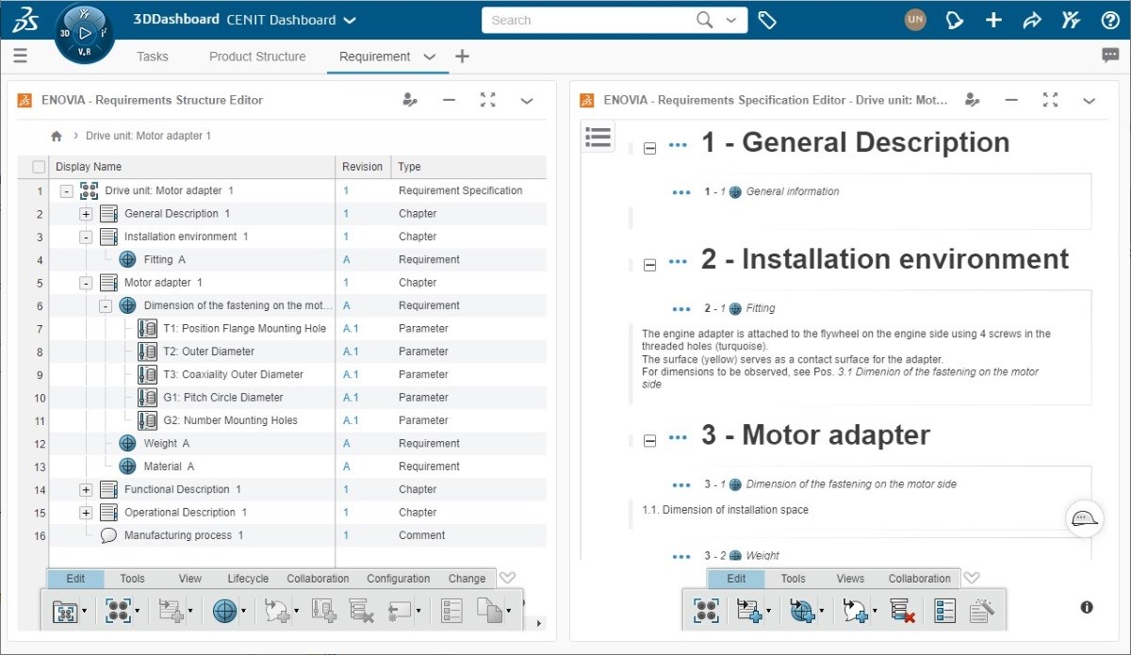Open the CENIT Dashboard dropdown chevron
The height and width of the screenshot is (655, 1131).
click(350, 20)
